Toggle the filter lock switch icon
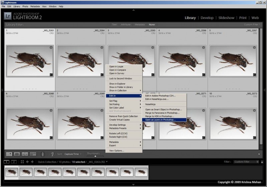267x187 pixels. (x=262, y=162)
